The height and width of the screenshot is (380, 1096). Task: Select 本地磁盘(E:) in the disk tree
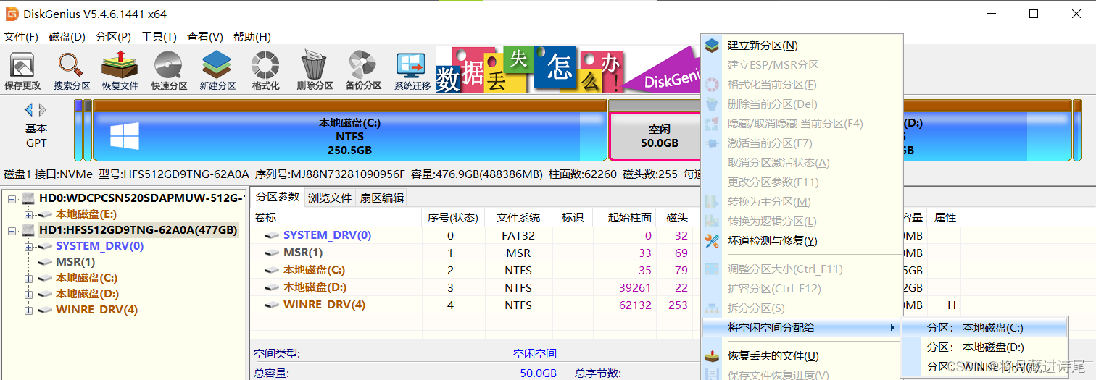point(86,214)
